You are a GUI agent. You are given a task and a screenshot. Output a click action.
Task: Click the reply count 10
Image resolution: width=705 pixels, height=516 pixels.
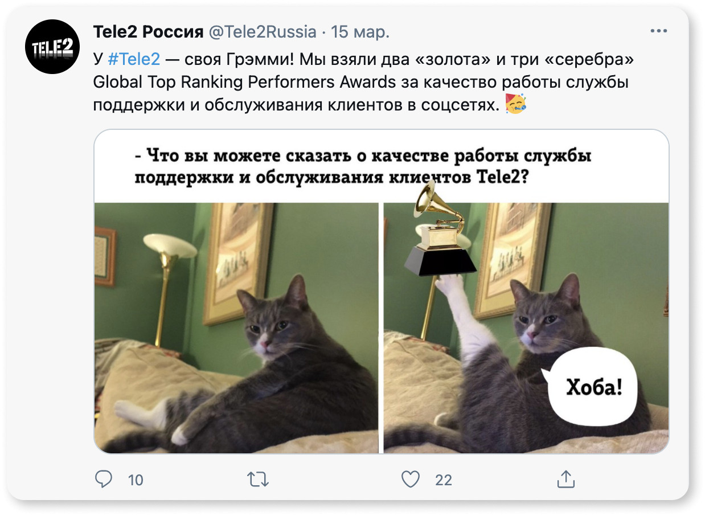[136, 480]
